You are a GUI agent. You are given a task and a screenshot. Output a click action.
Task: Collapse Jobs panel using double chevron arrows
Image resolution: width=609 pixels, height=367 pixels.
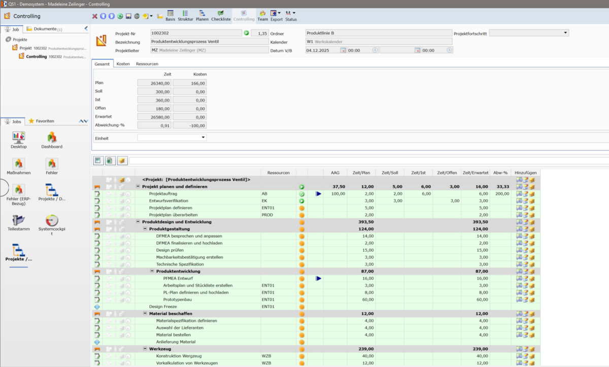[84, 121]
